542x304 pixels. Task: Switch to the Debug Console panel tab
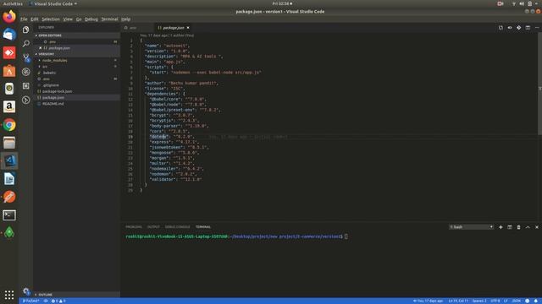[x=177, y=227]
